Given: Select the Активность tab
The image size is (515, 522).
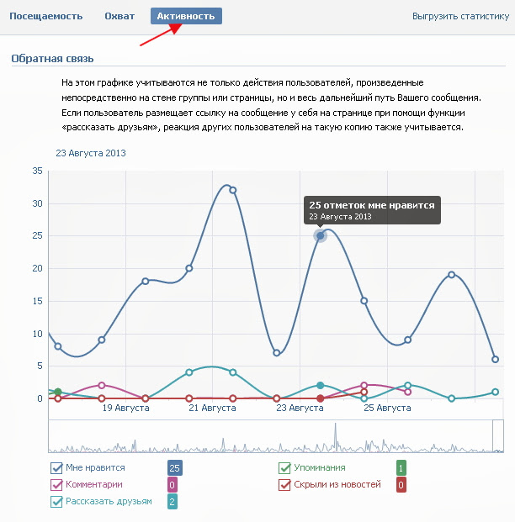Looking at the screenshot, I should click(x=186, y=16).
